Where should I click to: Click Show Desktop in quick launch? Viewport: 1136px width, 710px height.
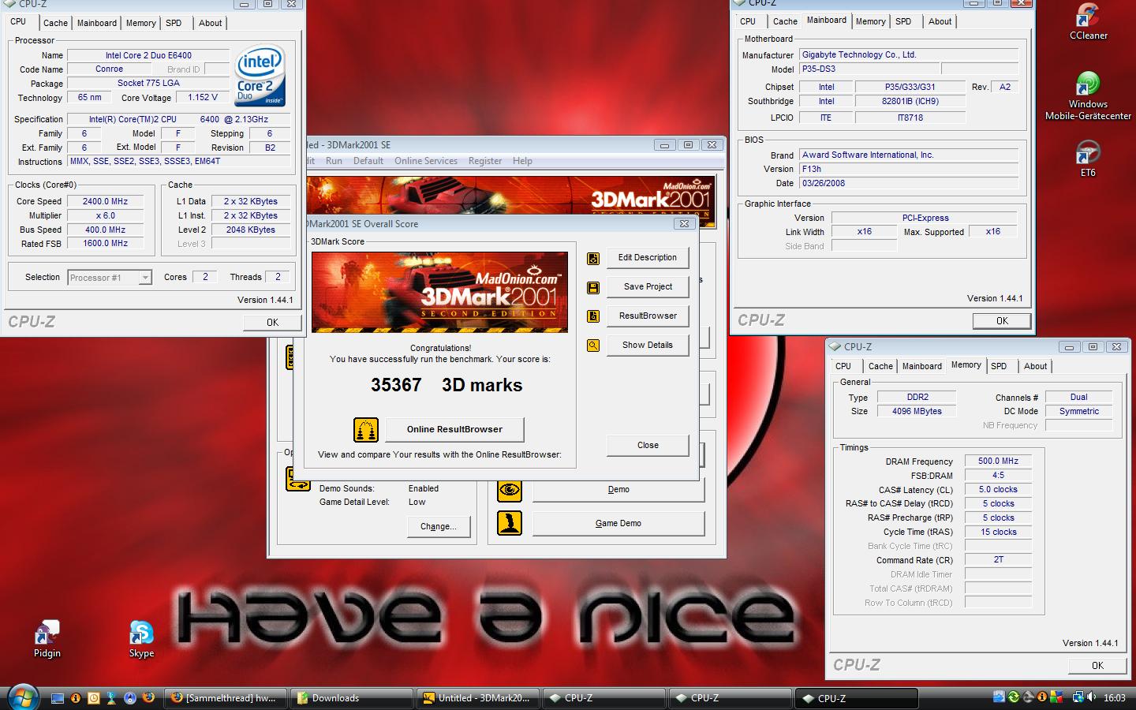pos(58,698)
